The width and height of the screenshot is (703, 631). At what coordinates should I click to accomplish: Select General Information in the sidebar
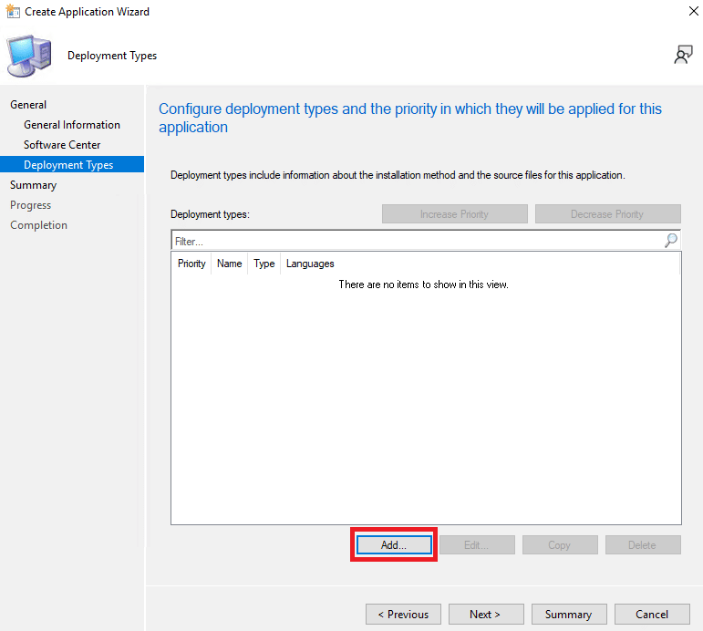click(x=72, y=125)
